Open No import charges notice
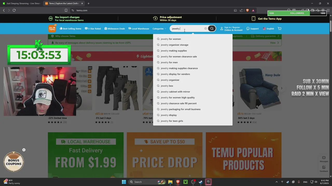Image resolution: width=332 pixels, height=186 pixels. pyautogui.click(x=66, y=19)
